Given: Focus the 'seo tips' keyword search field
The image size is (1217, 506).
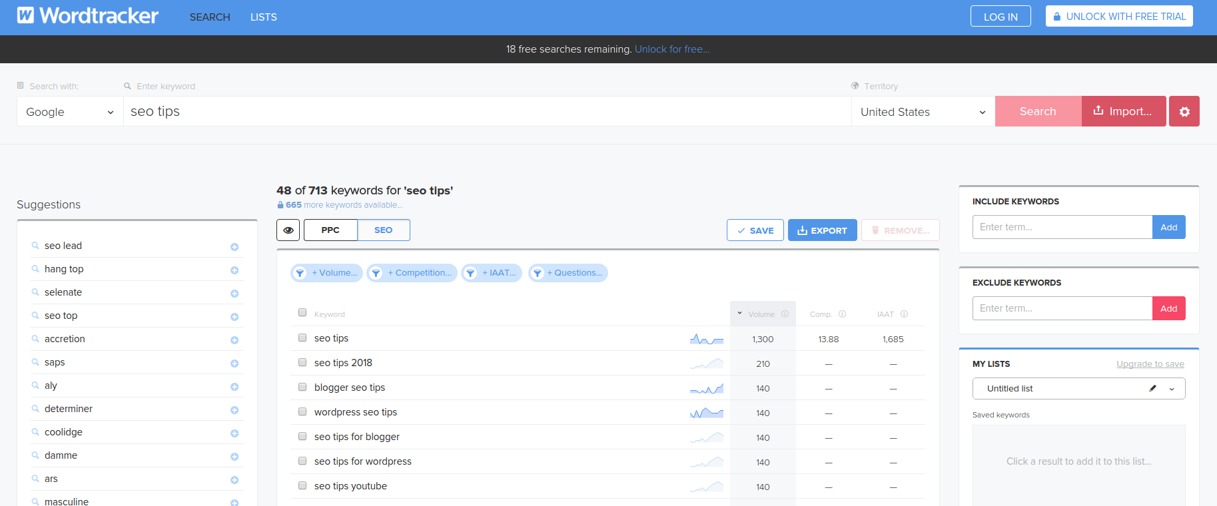Looking at the screenshot, I should pos(487,111).
